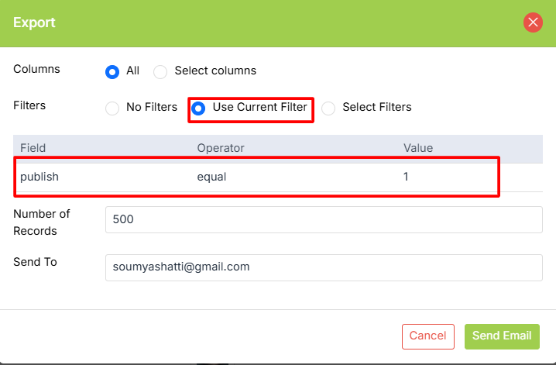This screenshot has width=556, height=365.
Task: Click the "Export" dialog title
Action: [x=34, y=22]
